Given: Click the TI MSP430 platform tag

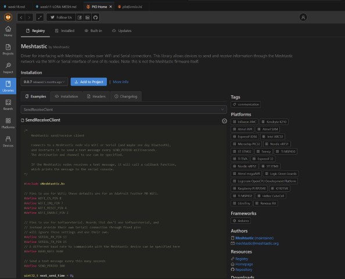Looking at the screenshot, I should 286,152.
